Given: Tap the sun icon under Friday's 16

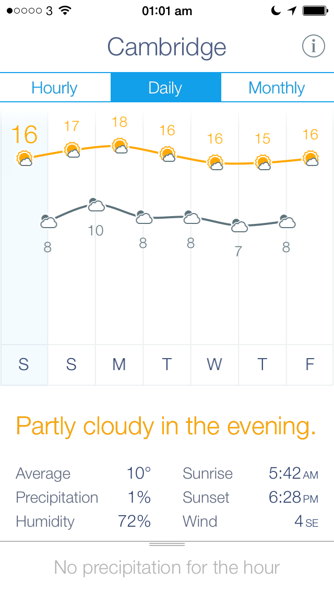Looking at the screenshot, I should [311, 159].
